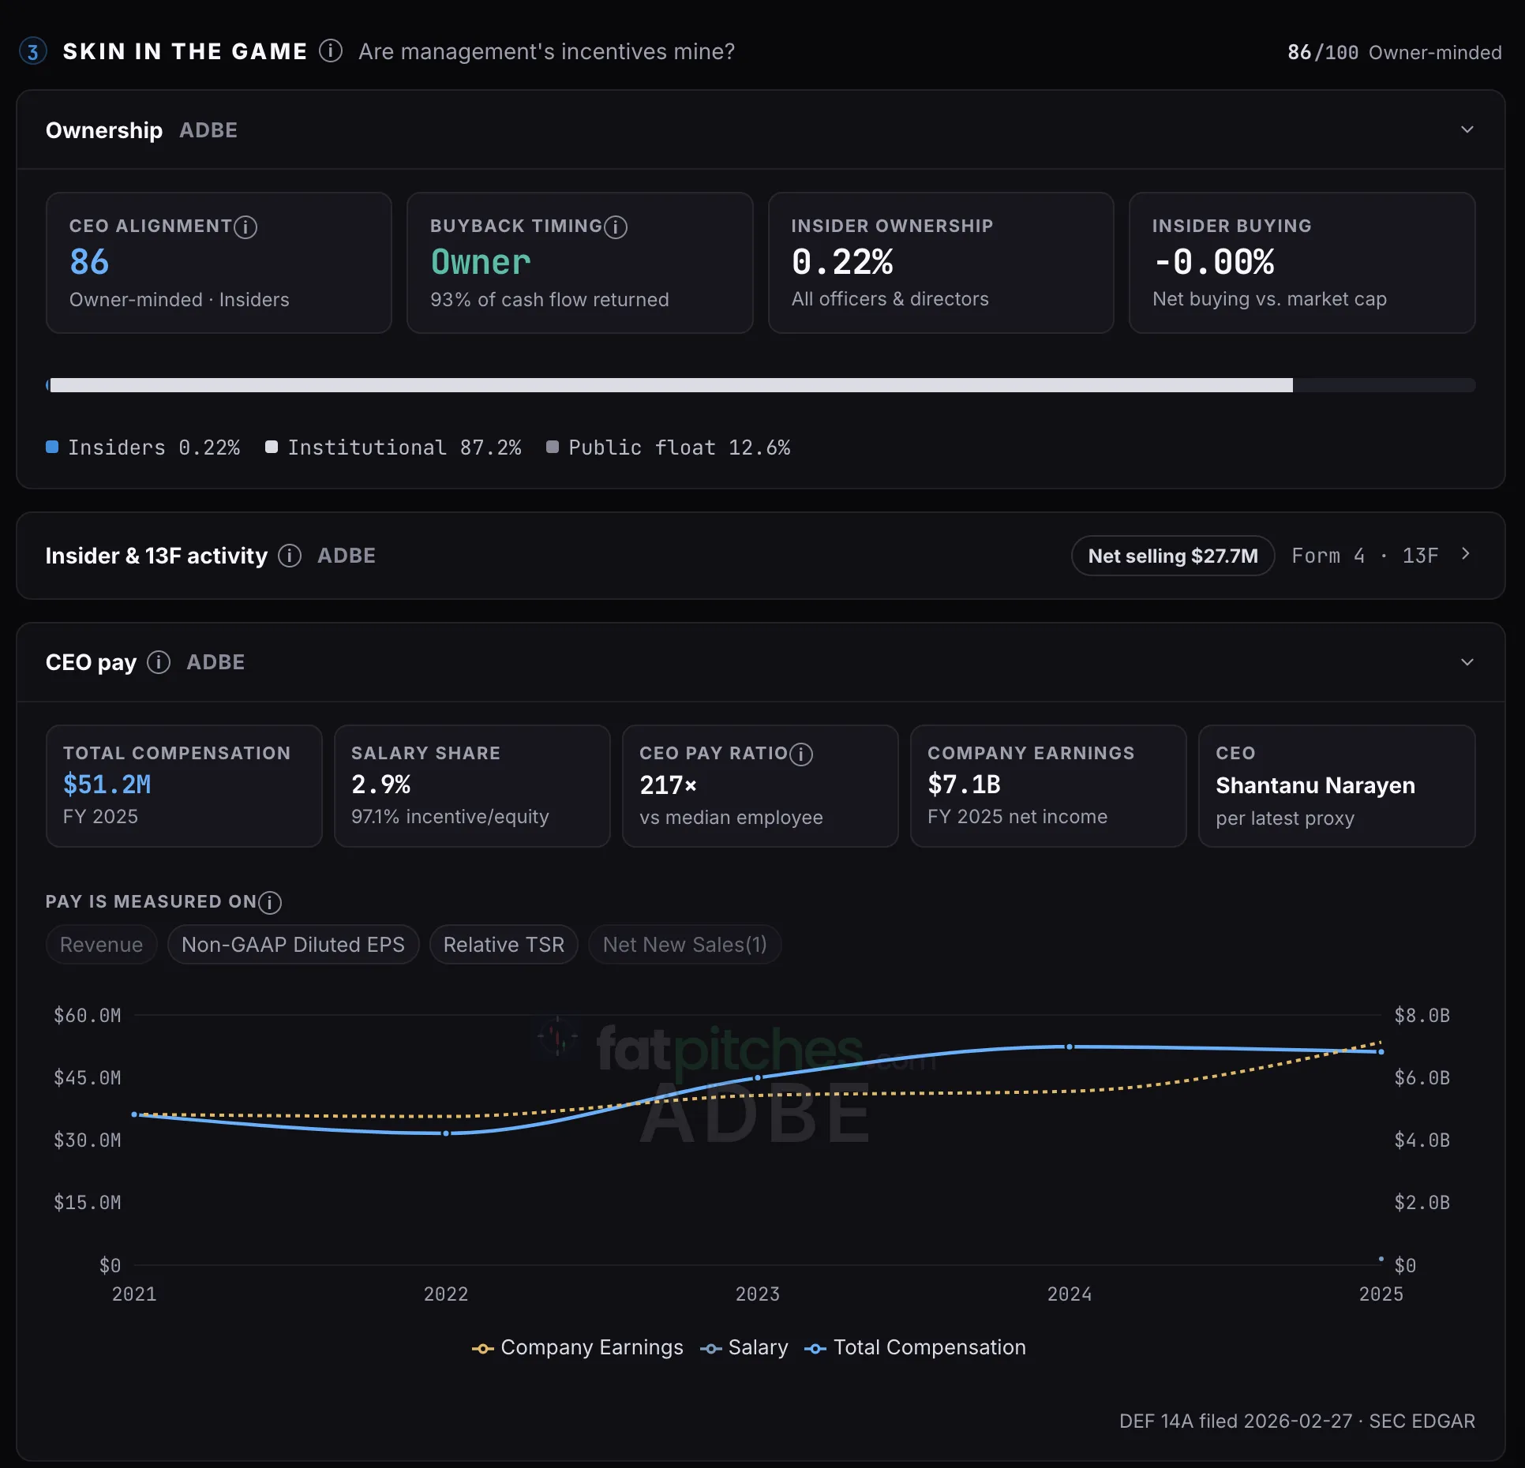Click the 86/100 Owner-minded score
Image resolution: width=1525 pixels, height=1468 pixels.
point(1395,53)
